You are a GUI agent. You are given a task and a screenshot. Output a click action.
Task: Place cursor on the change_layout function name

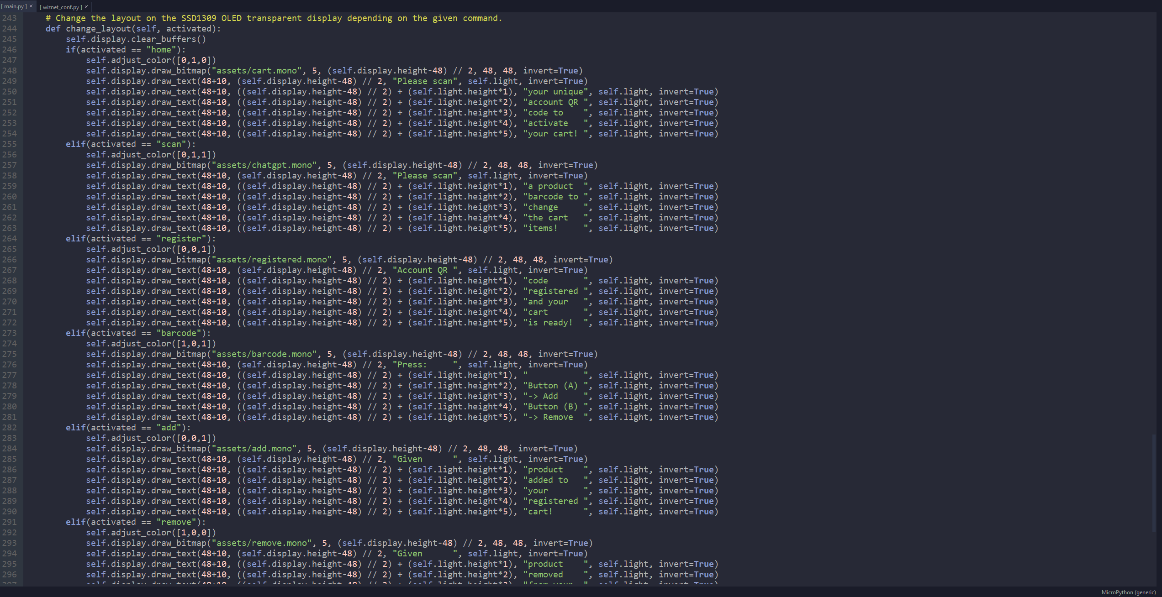coord(99,28)
